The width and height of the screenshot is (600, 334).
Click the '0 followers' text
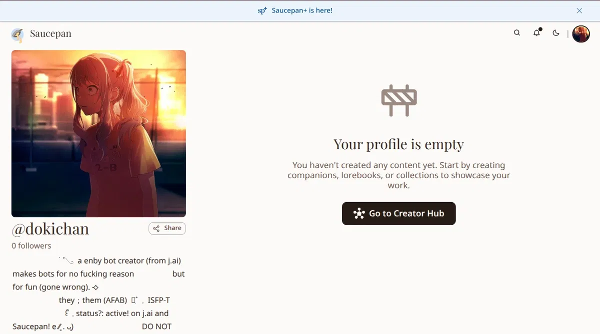[31, 246]
